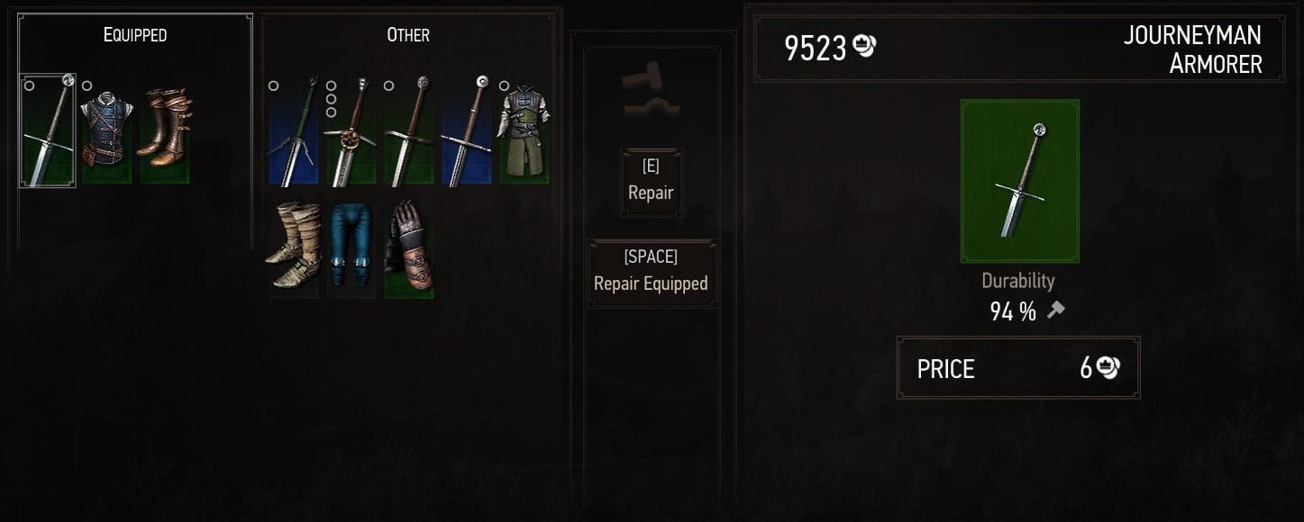Select the equipped steel sword

point(48,130)
